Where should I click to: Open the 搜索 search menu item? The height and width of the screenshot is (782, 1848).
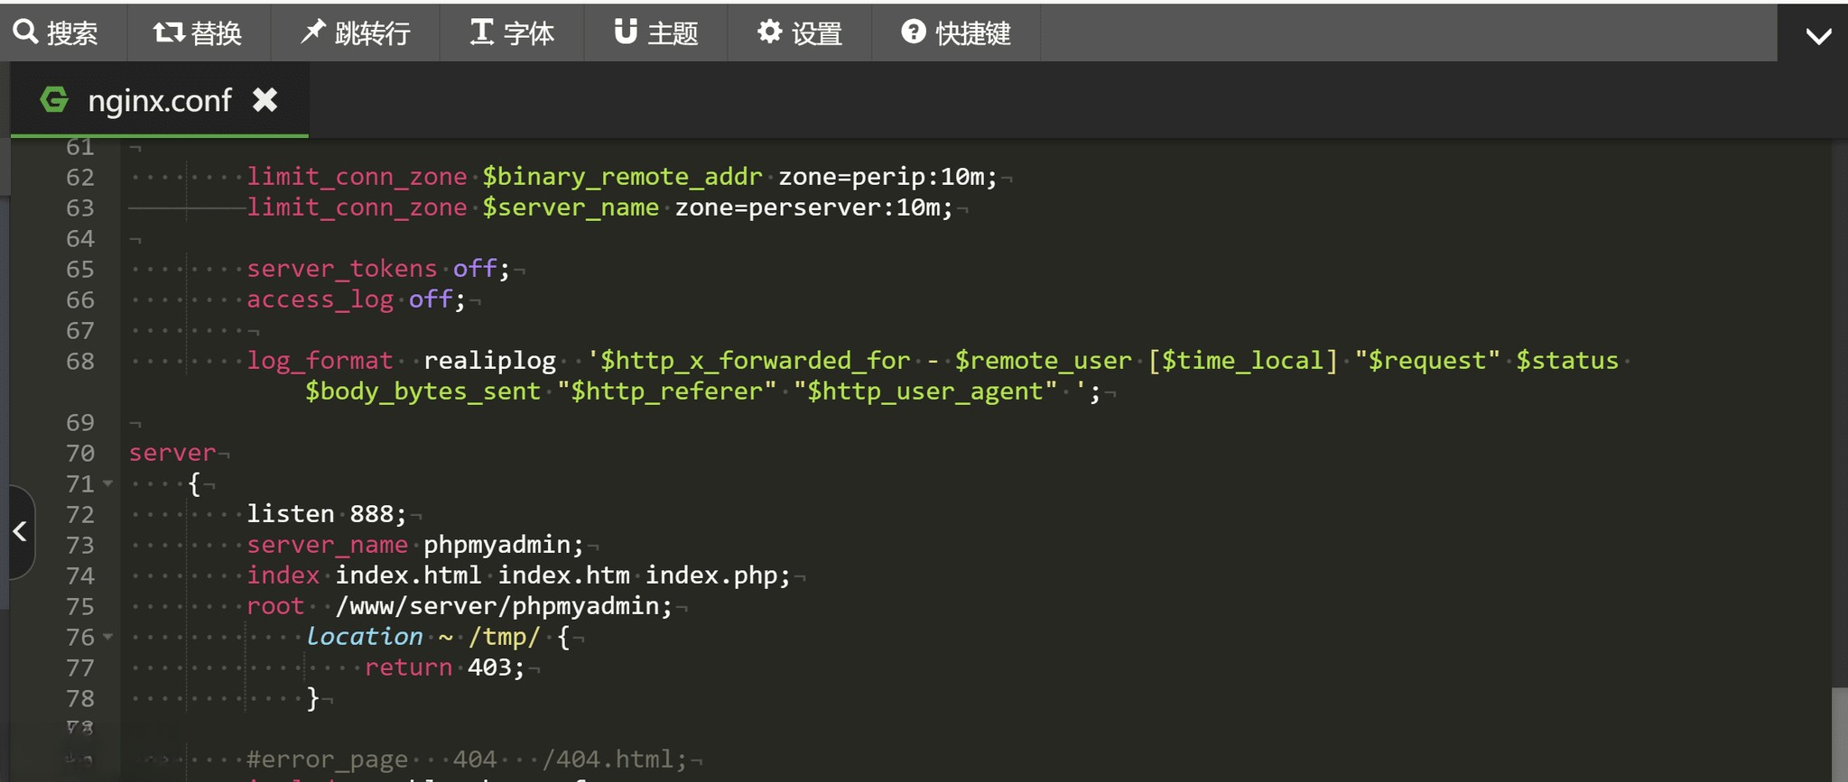pos(72,33)
